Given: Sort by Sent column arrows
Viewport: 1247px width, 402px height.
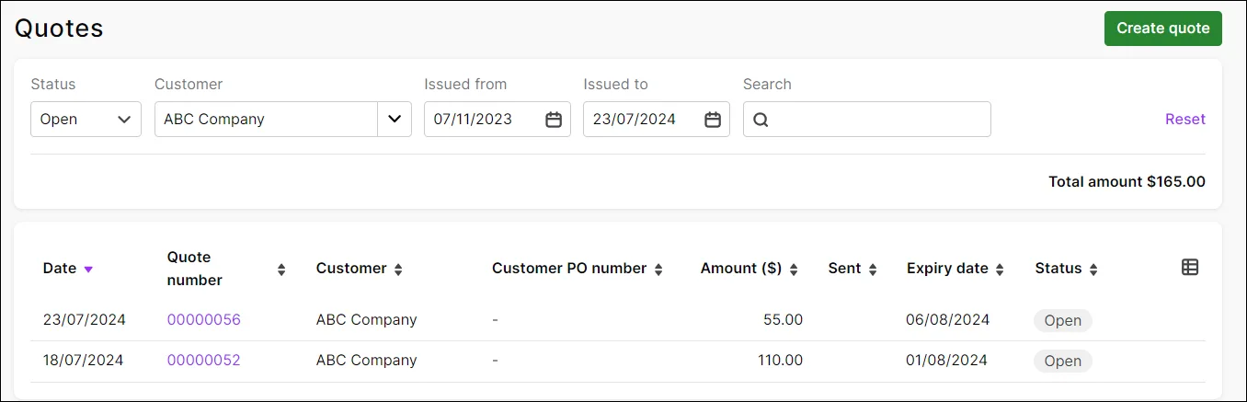Looking at the screenshot, I should click(x=873, y=270).
